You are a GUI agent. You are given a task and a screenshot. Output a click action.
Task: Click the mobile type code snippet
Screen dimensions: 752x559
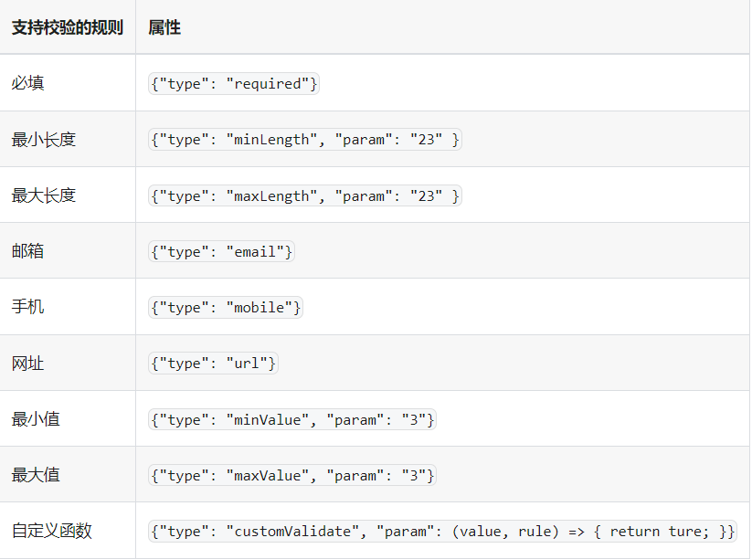click(225, 308)
